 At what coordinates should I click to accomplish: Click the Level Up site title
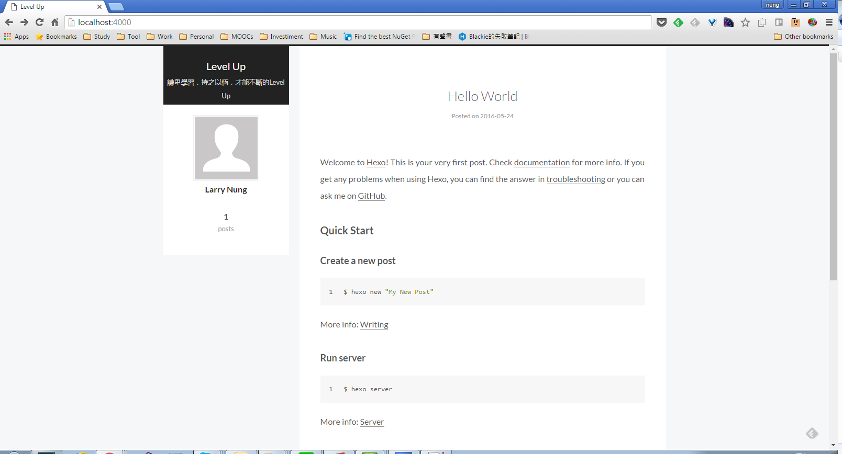coord(226,66)
